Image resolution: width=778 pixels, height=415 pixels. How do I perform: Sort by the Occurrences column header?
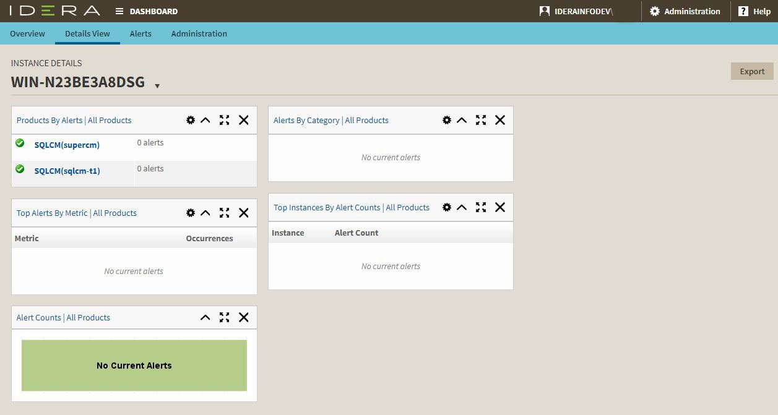[x=209, y=238]
